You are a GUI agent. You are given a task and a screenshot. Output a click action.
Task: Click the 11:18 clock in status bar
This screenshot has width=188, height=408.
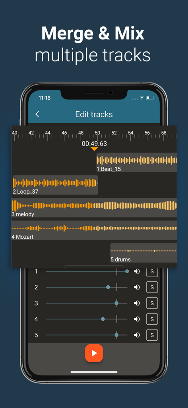(x=45, y=98)
